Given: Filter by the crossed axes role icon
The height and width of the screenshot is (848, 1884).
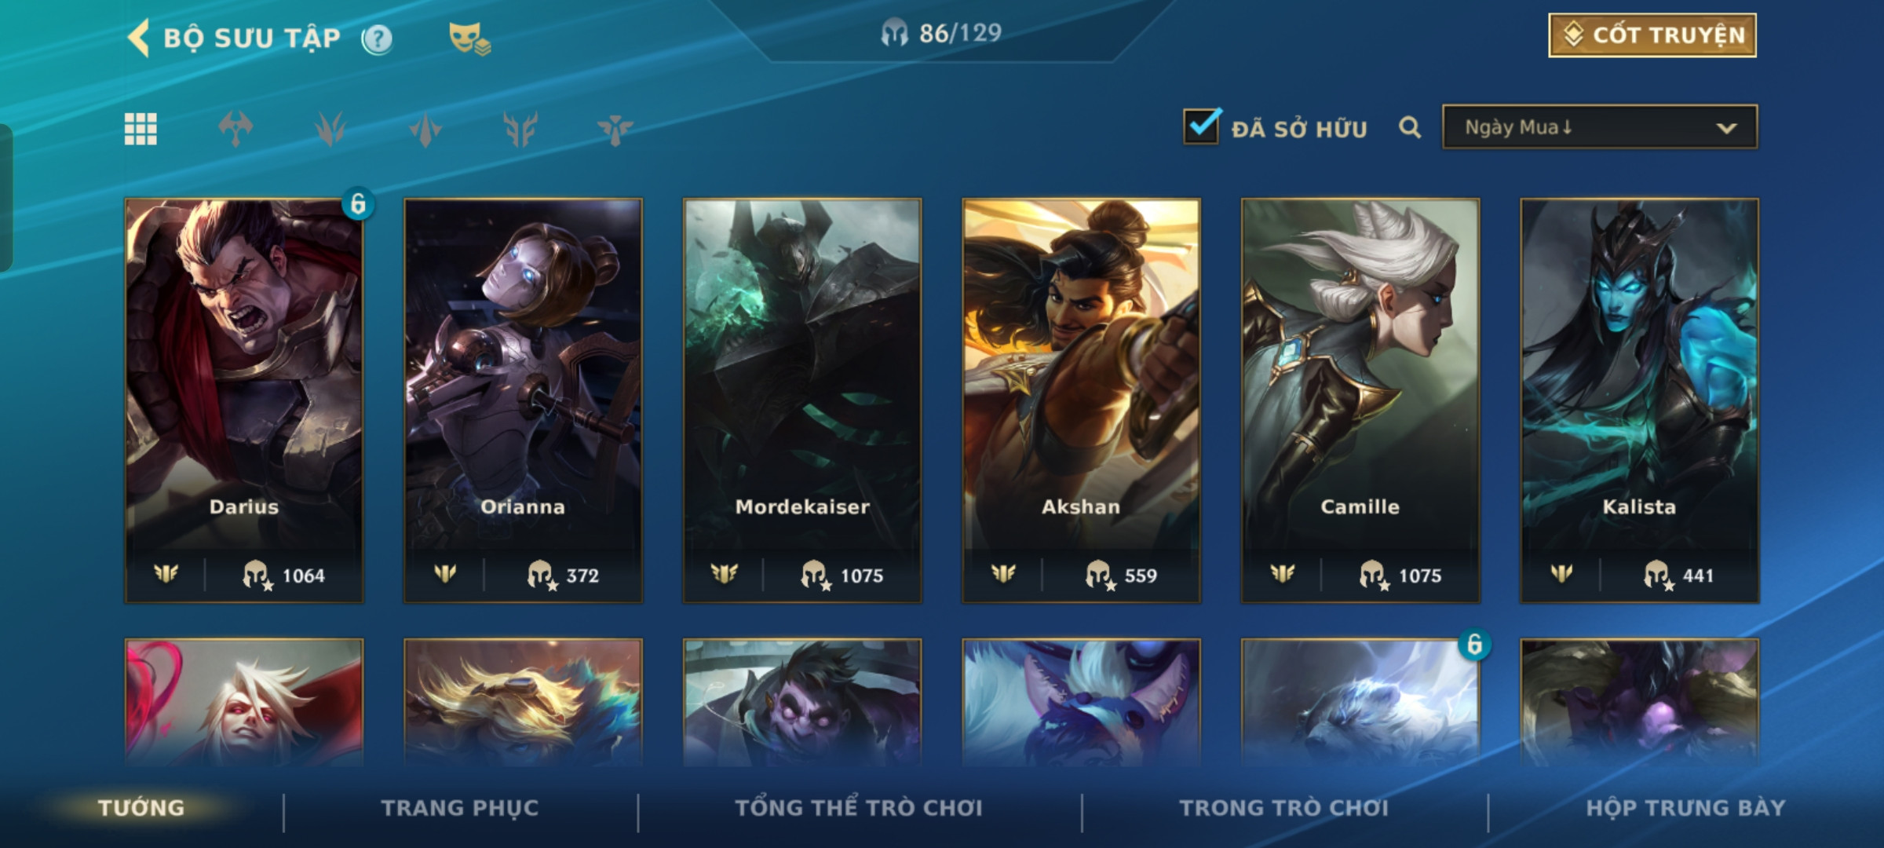Looking at the screenshot, I should [235, 129].
